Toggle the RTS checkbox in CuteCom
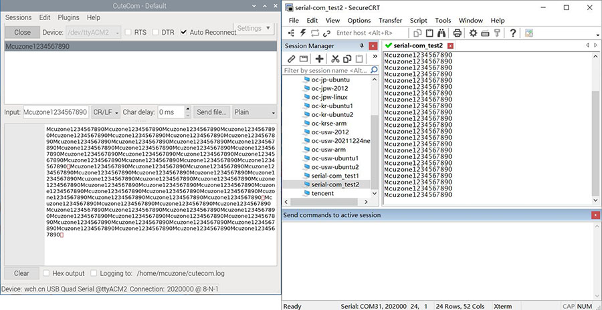This screenshot has width=602, height=310. tap(128, 32)
